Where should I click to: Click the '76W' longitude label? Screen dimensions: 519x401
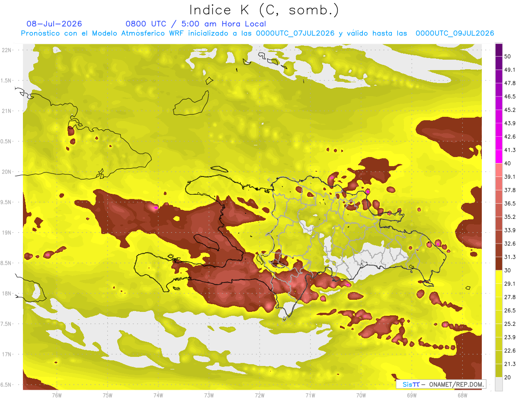[57, 395]
